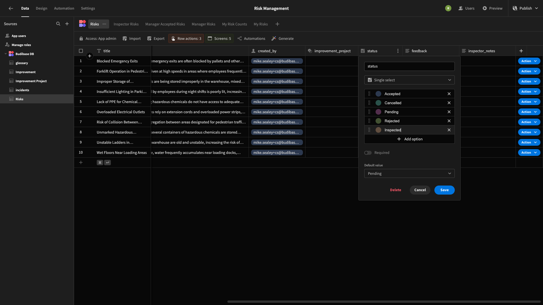Open the Single select type dropdown
The width and height of the screenshot is (543, 305).
coord(410,80)
